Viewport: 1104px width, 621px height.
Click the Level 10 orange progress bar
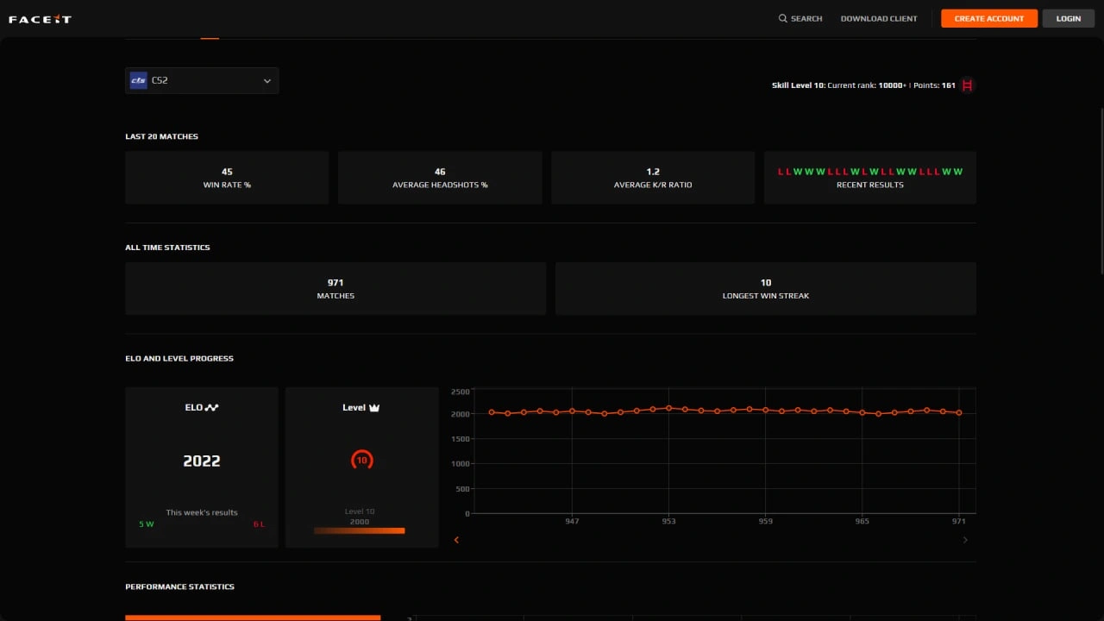(360, 530)
